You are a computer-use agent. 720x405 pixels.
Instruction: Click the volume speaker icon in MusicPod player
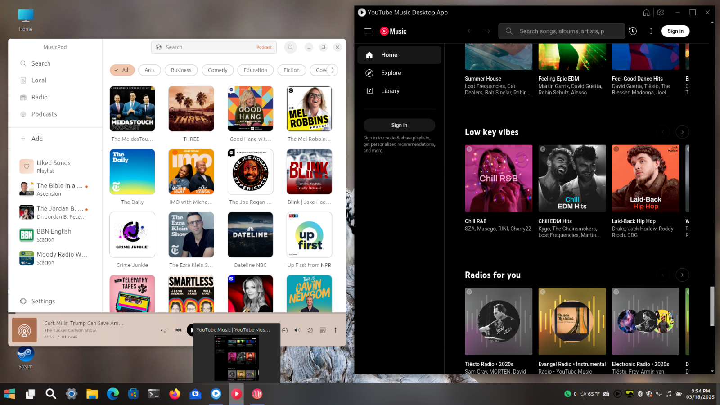click(297, 330)
